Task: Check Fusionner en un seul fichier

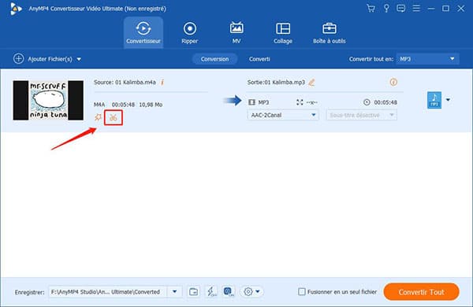Action: pyautogui.click(x=301, y=291)
